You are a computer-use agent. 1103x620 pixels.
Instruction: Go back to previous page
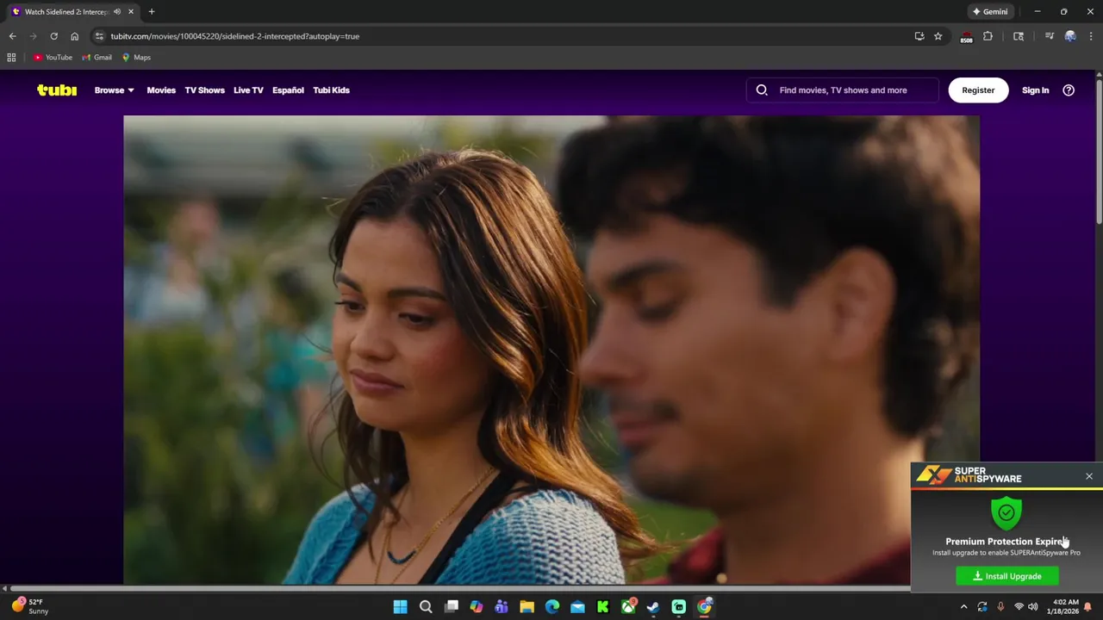[12, 36]
